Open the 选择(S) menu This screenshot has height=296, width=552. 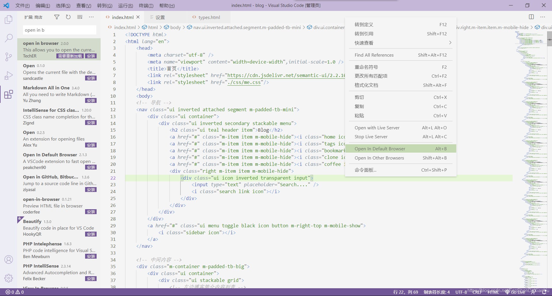[63, 5]
